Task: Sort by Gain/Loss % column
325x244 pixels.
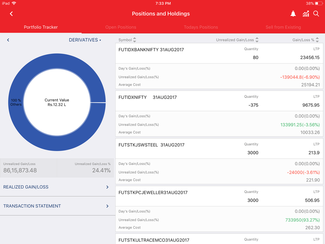Action: [x=305, y=40]
